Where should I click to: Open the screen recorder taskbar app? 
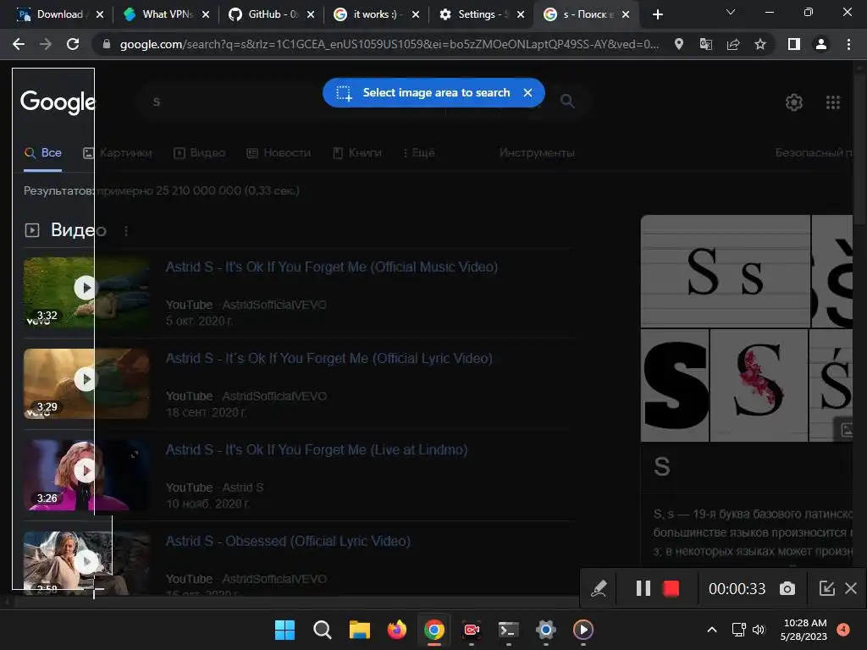click(471, 630)
